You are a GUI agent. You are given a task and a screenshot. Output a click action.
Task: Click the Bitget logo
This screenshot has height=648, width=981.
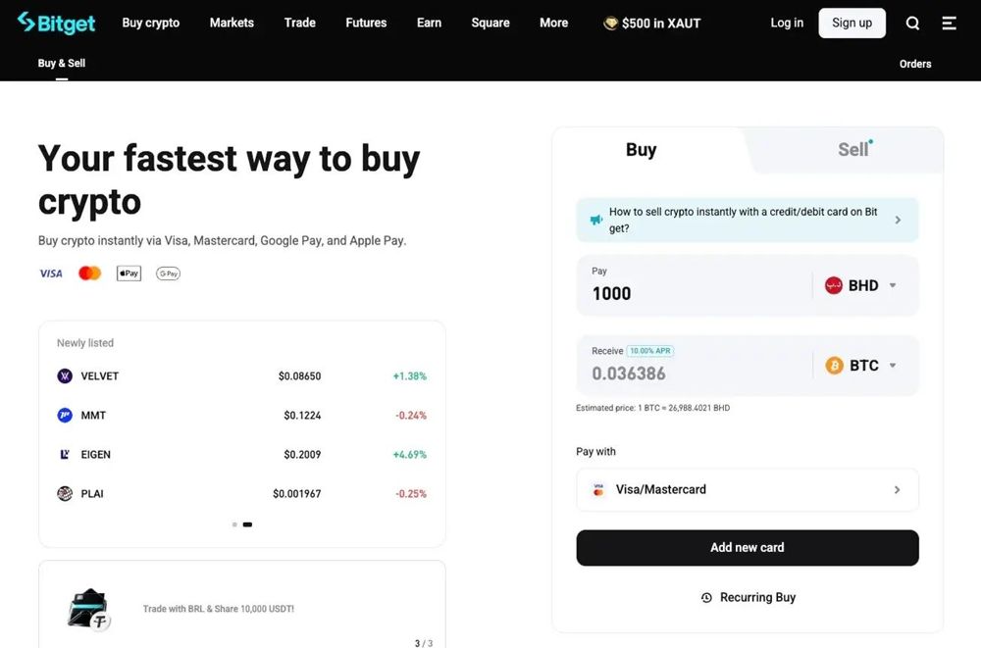[56, 24]
